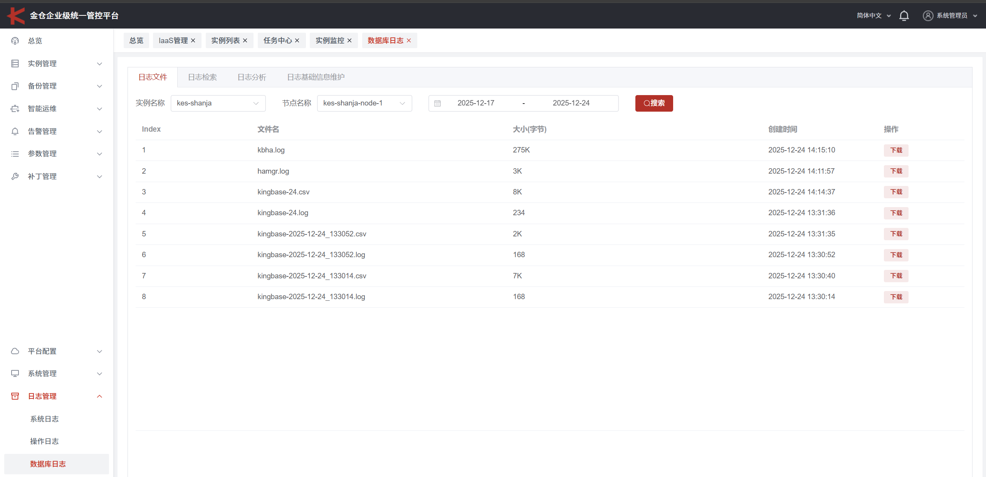Switch to the 日志检索 tab

coord(202,77)
